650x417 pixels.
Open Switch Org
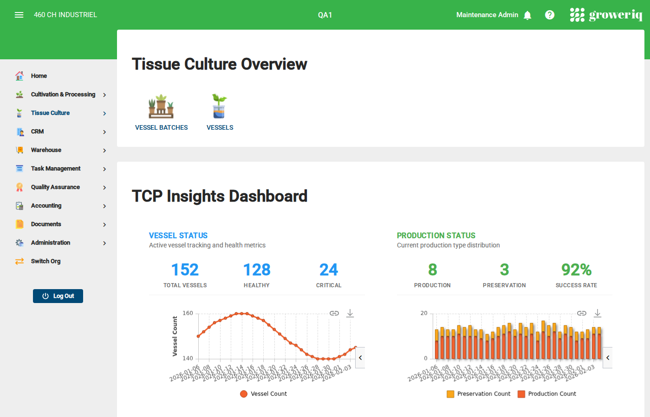[x=45, y=261]
